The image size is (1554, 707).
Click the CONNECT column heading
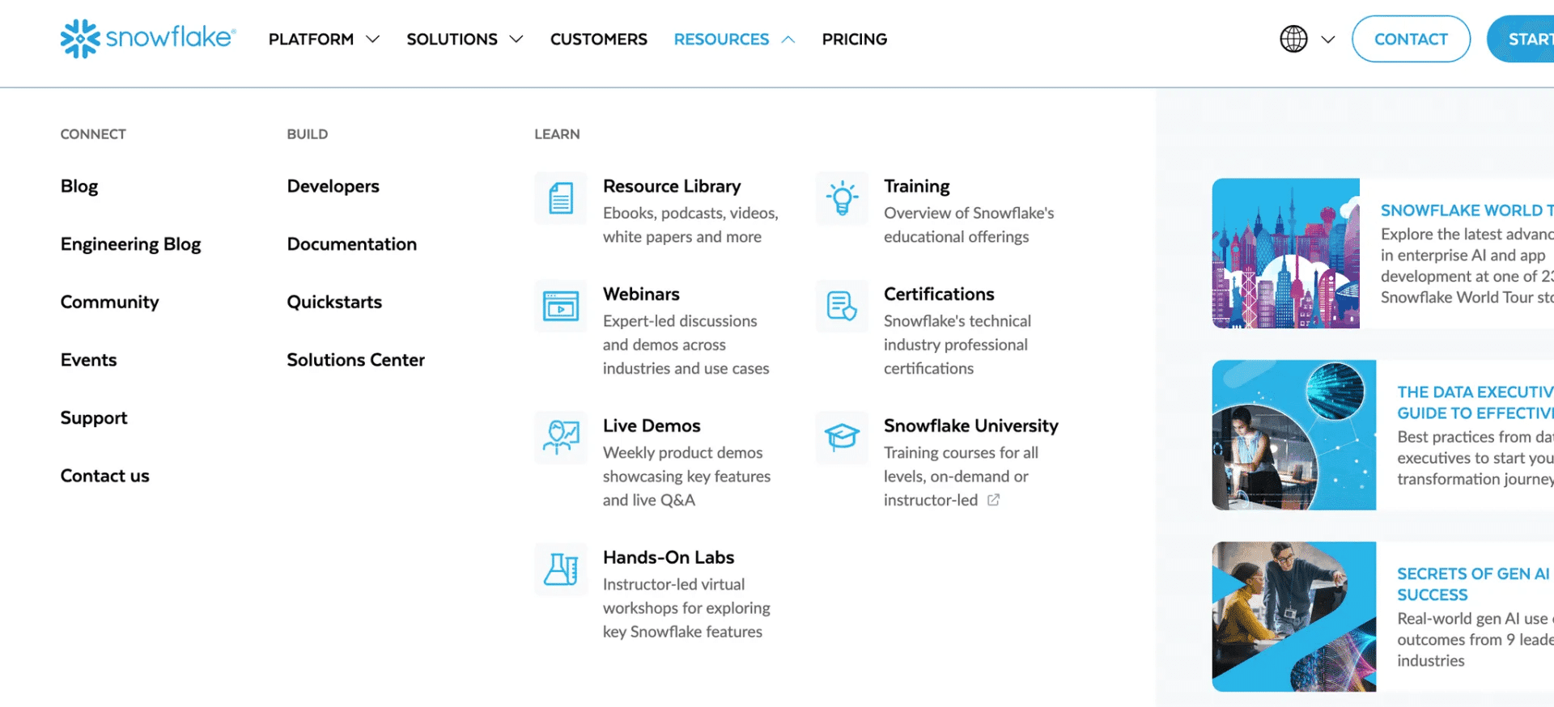pos(93,134)
